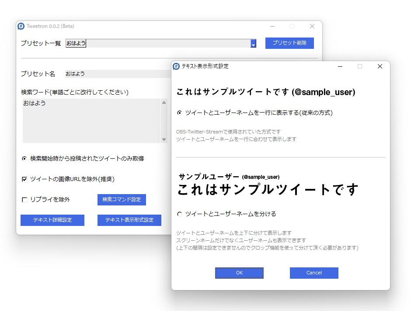Click the scrollbar down arrow beside search words
The height and width of the screenshot is (311, 411).
click(x=164, y=139)
